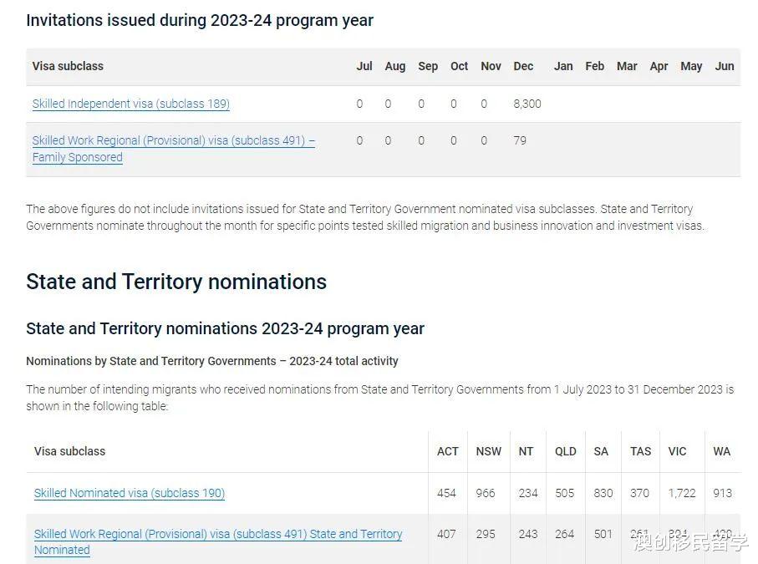This screenshot has height=564, width=758.
Task: Open the Skilled Nominated visa subclass 190 link
Action: (x=129, y=493)
